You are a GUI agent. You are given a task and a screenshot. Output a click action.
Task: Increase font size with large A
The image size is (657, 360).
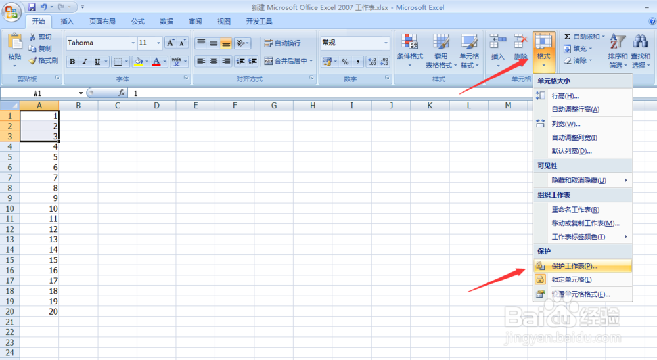171,43
